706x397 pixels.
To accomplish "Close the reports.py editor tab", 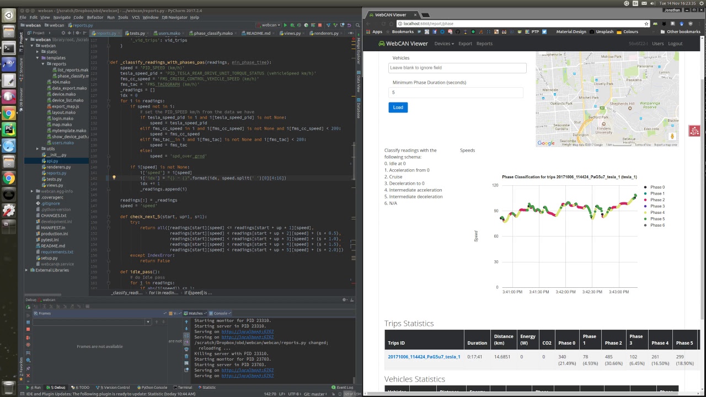I will click(x=119, y=33).
